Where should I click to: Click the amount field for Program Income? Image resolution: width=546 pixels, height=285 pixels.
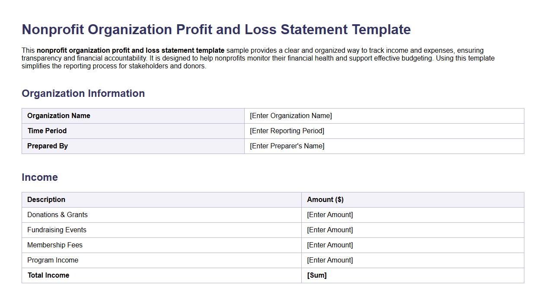(x=329, y=260)
